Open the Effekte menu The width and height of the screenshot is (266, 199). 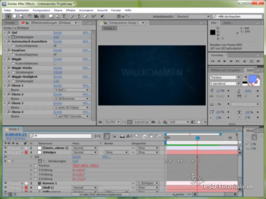point(71,10)
